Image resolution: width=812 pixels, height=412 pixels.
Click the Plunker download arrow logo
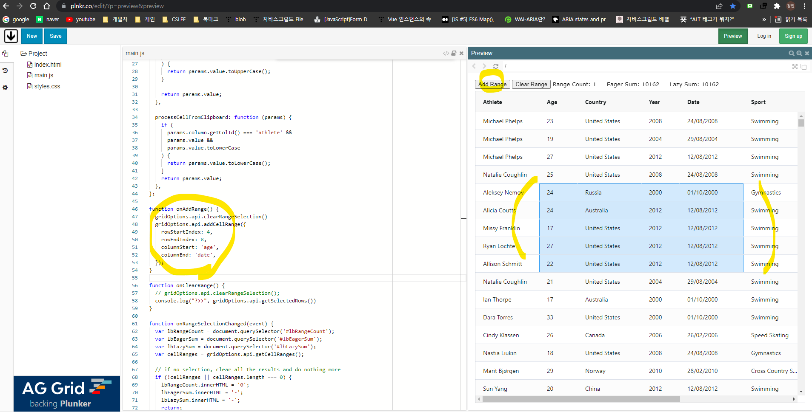11,36
